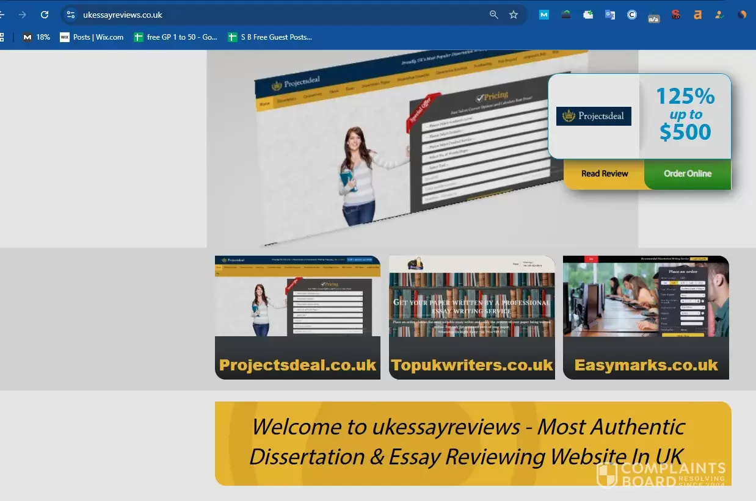Click the red SEO extension icon
This screenshot has height=501, width=756.
click(675, 15)
